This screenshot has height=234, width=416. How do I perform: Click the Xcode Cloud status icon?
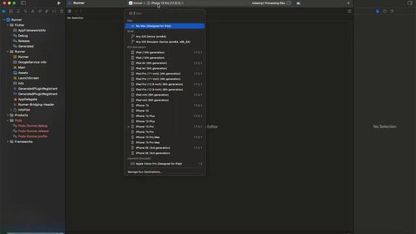tap(298, 3)
